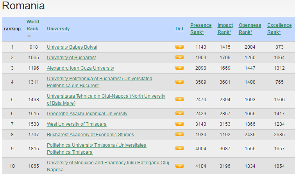Image resolution: width=295 pixels, height=174 pixels.
Task: Open details icon for University Babes Bolyai
Action: (179, 47)
